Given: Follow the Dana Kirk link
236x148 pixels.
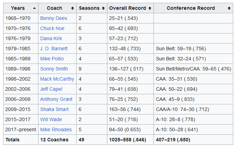Looking at the screenshot, I should (51, 38).
